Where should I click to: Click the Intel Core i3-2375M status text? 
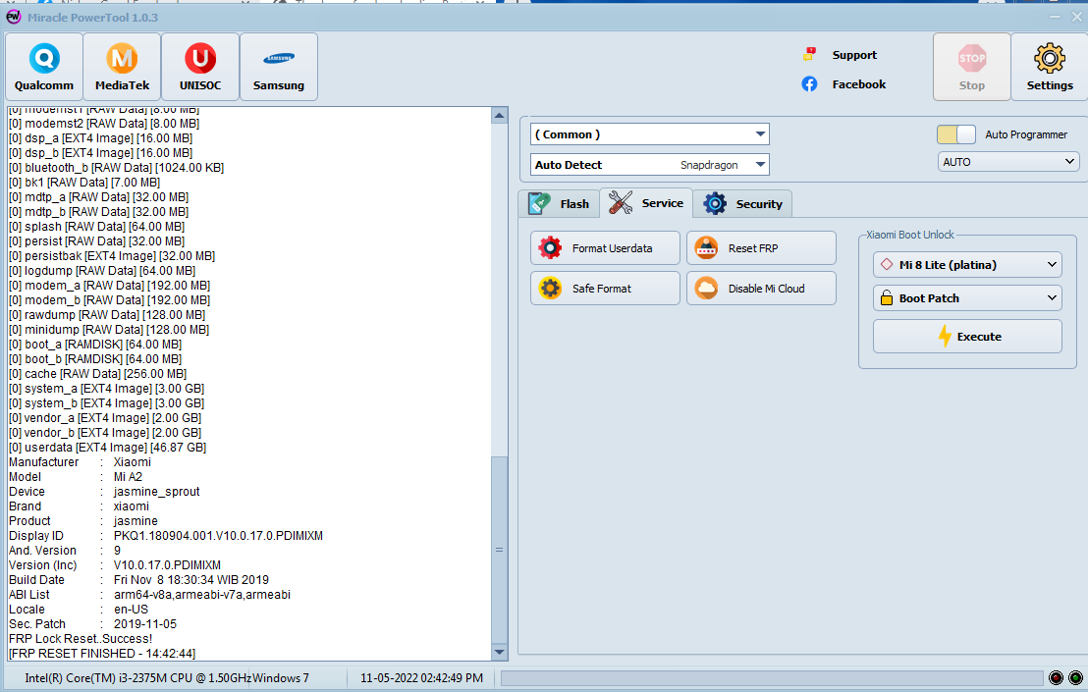[138, 677]
